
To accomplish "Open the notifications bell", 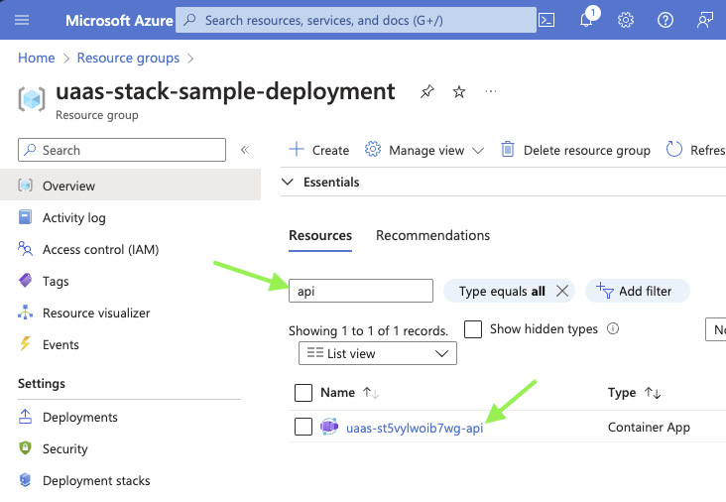I will click(x=586, y=20).
